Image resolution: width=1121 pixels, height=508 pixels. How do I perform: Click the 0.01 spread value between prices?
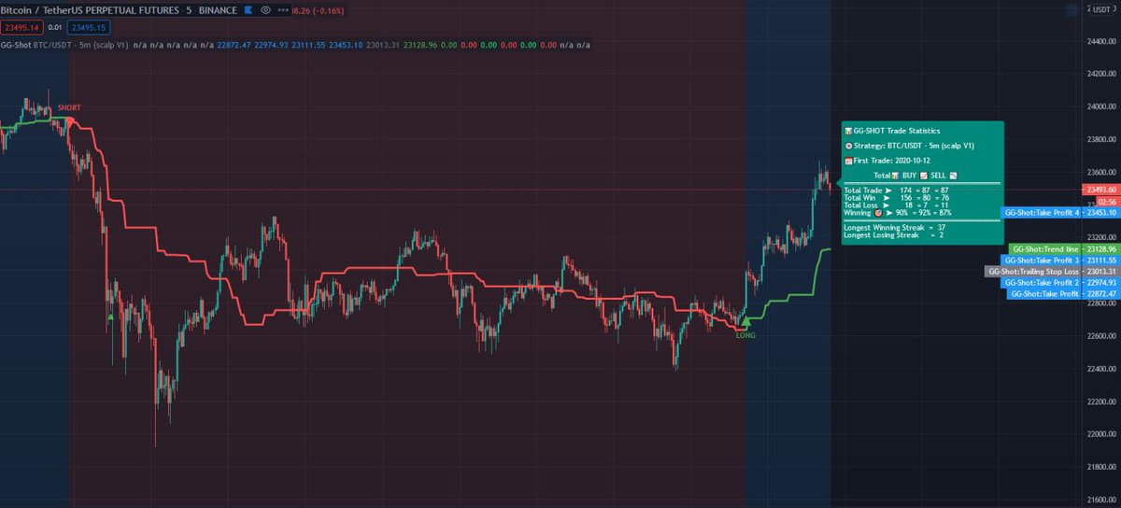click(56, 28)
